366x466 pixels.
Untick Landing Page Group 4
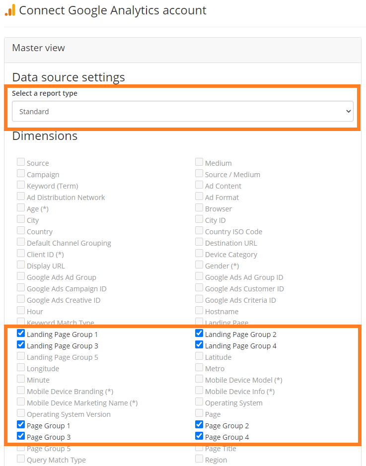coord(199,344)
